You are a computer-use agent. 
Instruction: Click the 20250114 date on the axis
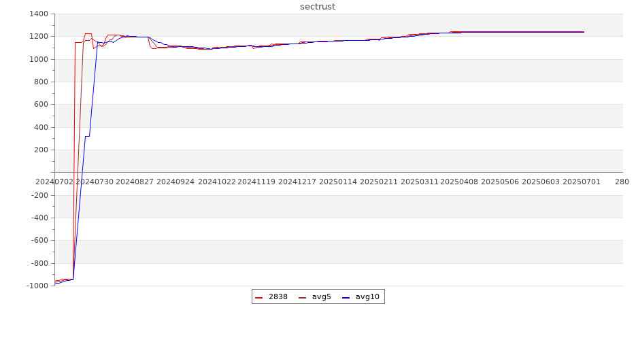click(x=338, y=182)
